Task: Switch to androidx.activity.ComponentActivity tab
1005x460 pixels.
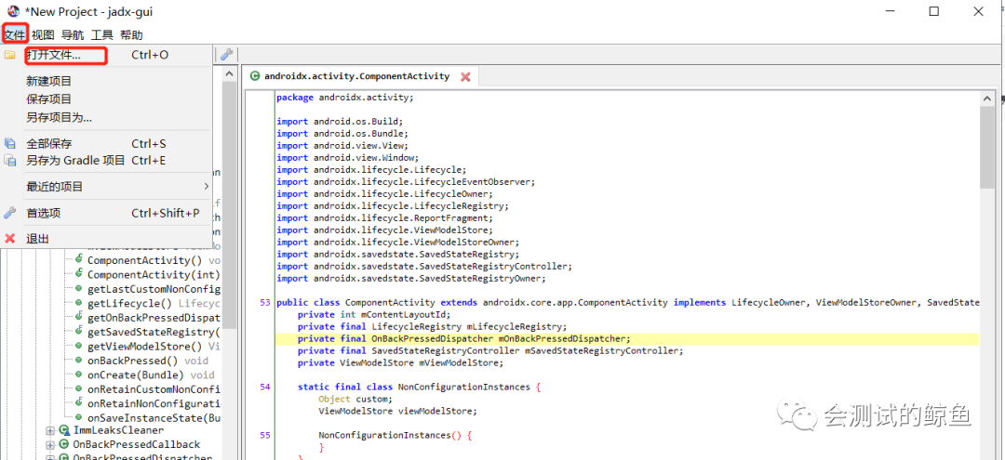Action: (356, 76)
